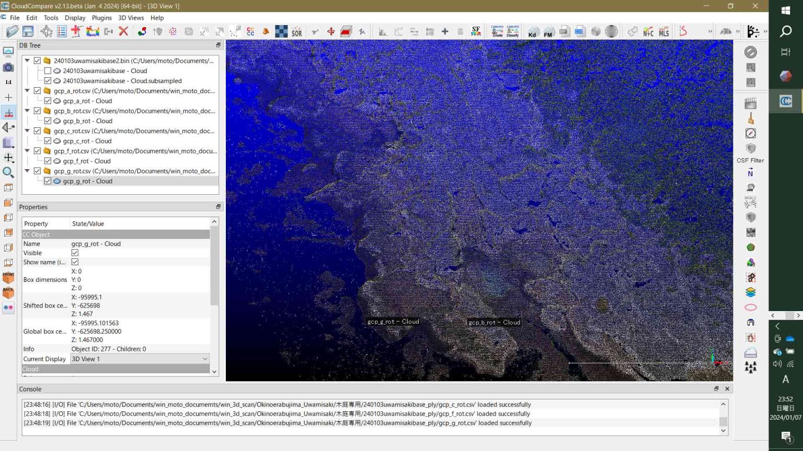The image size is (803, 451).
Task: Click the magnifier zoom icon in left sidebar
Action: click(8, 172)
